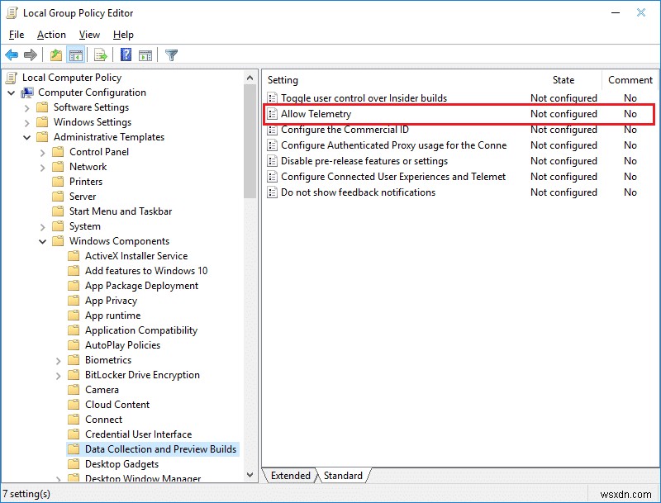This screenshot has width=661, height=503.
Task: Click the Comment column header
Action: tap(630, 80)
